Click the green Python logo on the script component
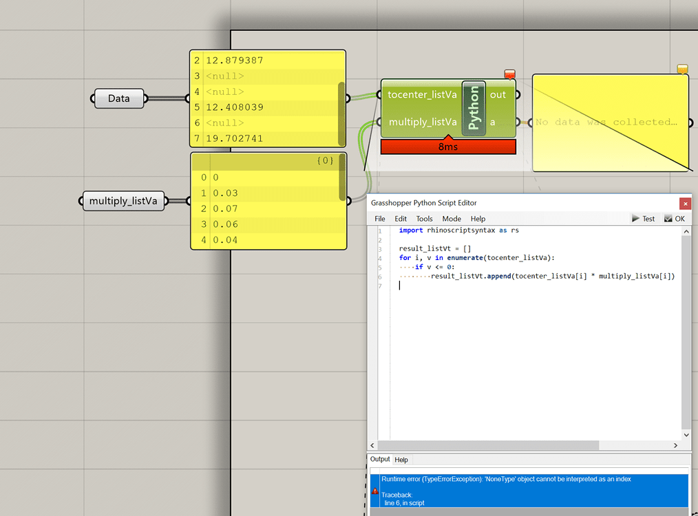Image resolution: width=698 pixels, height=516 pixels. (x=472, y=108)
